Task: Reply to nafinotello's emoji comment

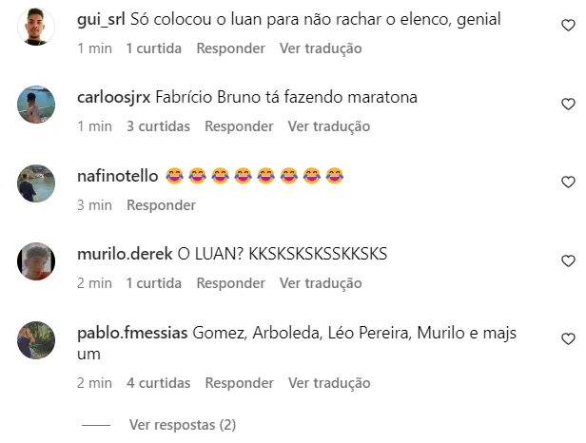Action: tap(161, 205)
